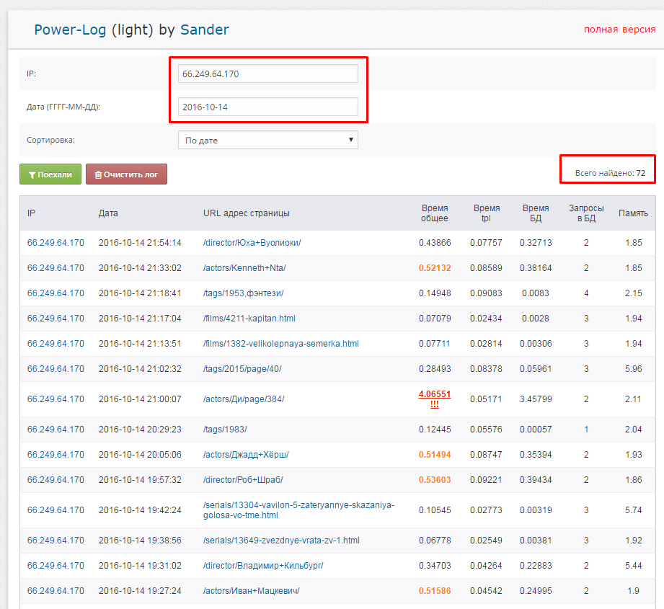Open the /actors/Джадд+Хёрш/ link
Image resolution: width=664 pixels, height=609 pixels.
tap(246, 455)
